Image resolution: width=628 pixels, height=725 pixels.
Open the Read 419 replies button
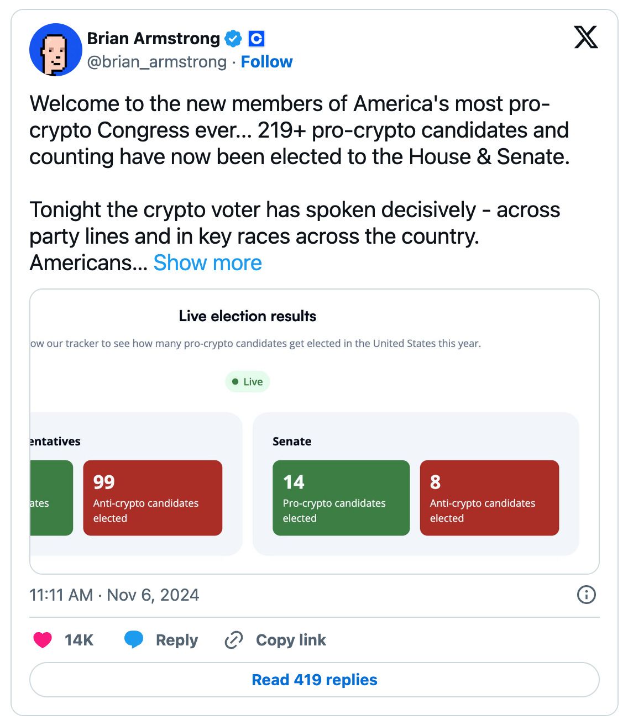tap(314, 680)
